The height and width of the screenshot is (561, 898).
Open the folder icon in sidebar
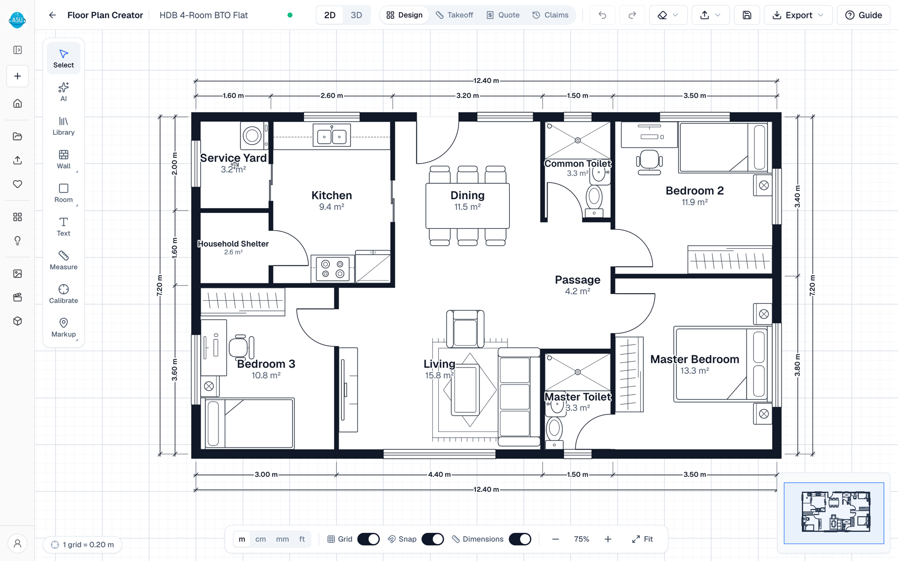pyautogui.click(x=17, y=137)
